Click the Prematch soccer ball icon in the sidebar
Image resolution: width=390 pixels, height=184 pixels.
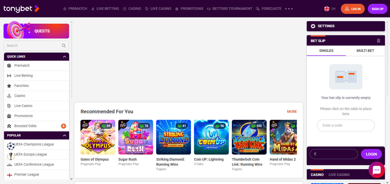tap(9, 65)
